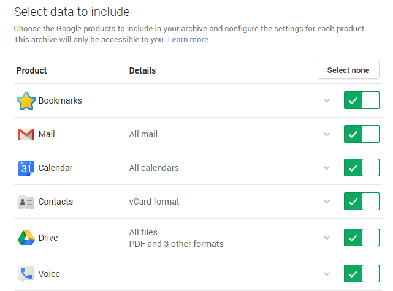The height and width of the screenshot is (291, 393).
Task: Expand the Bookmarks options chevron
Action: (327, 100)
